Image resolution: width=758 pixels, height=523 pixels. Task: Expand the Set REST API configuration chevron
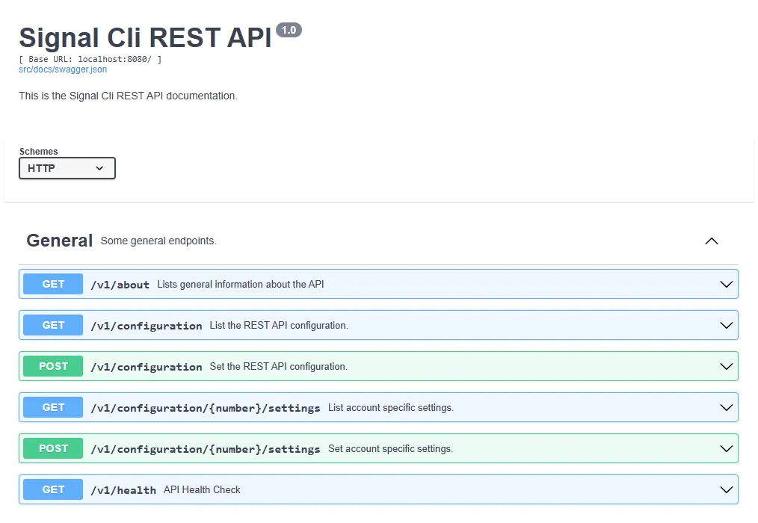(x=725, y=366)
